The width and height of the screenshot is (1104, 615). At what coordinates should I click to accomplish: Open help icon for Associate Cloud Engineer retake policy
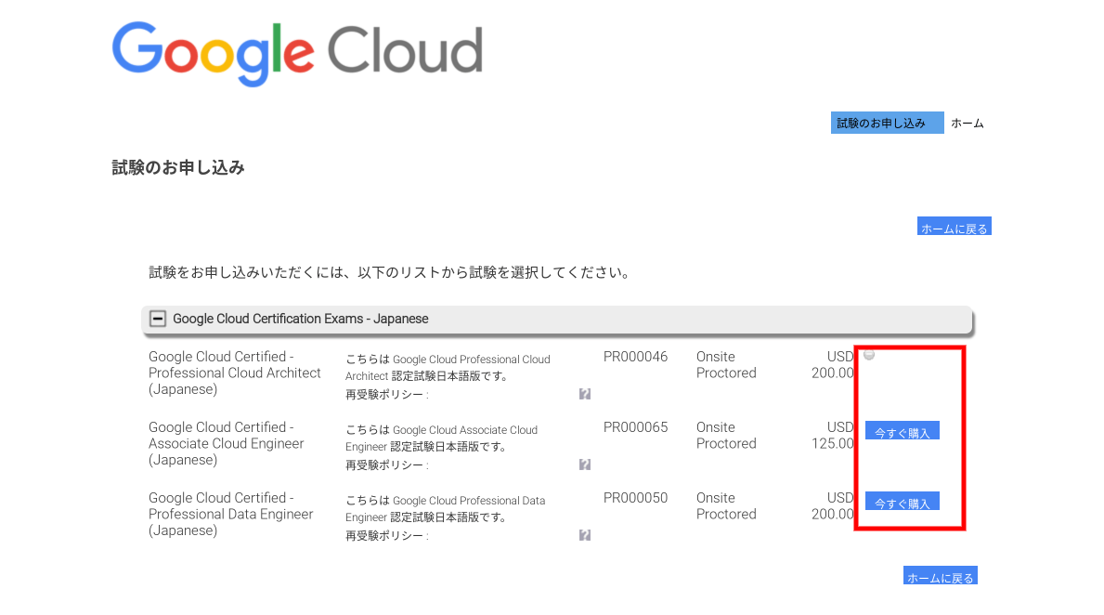[584, 465]
